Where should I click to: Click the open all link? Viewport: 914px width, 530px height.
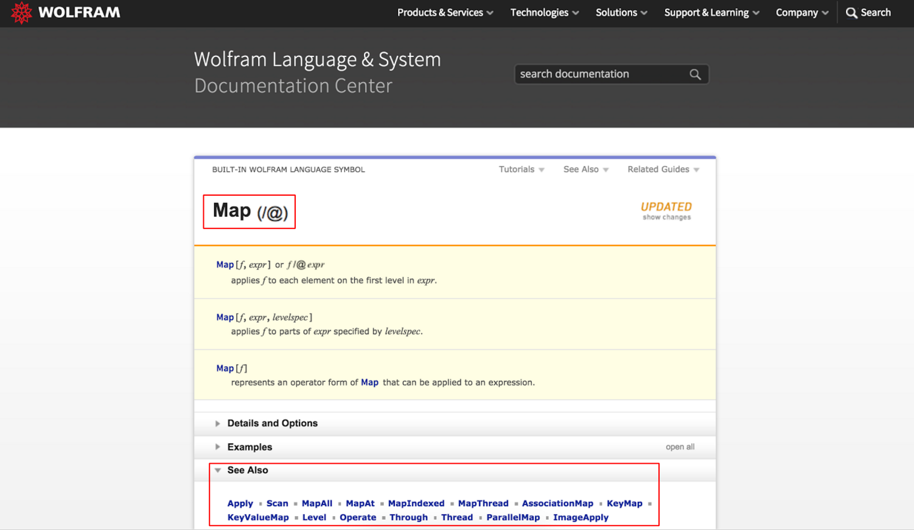(680, 447)
